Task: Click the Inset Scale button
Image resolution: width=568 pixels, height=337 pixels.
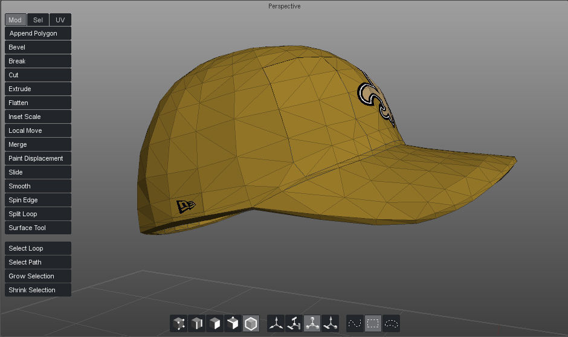Action: click(x=38, y=117)
